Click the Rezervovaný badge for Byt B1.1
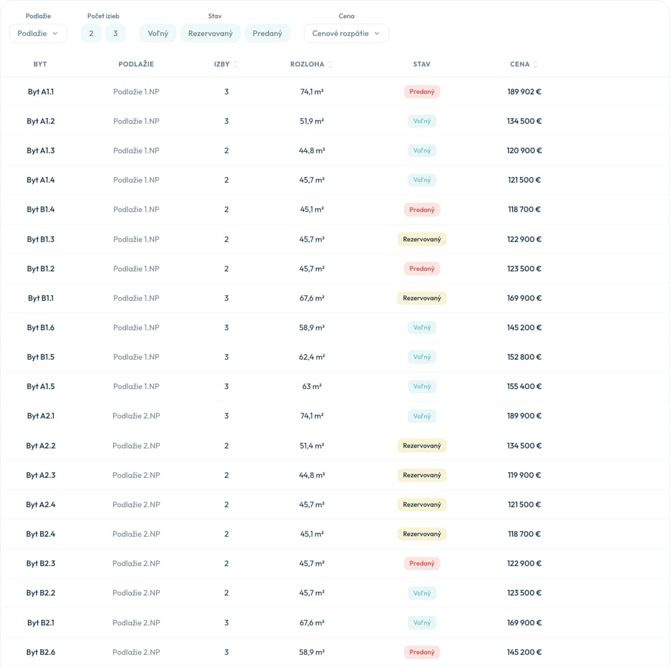Viewport: 670px width, 667px height. pos(422,298)
